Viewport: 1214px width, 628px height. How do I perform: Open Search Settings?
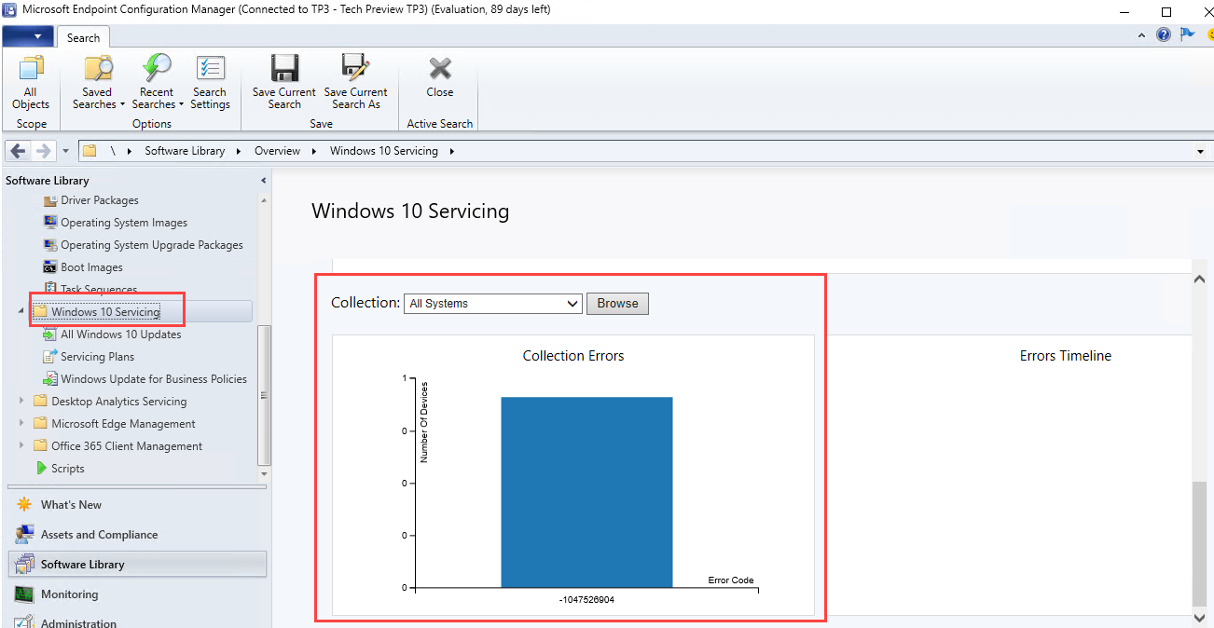(210, 83)
